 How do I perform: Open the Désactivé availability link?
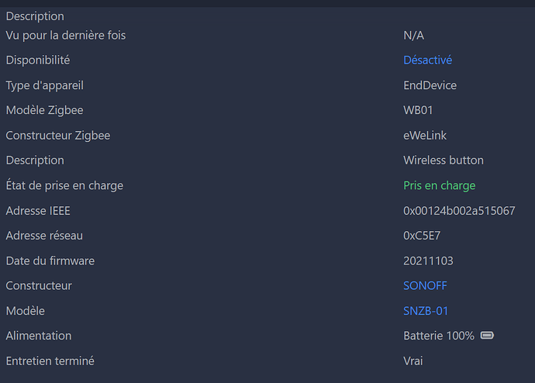tap(427, 60)
